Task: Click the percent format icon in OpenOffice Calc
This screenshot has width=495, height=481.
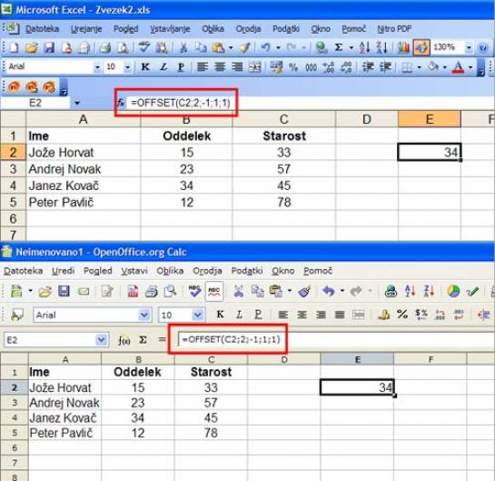Action: [x=402, y=315]
